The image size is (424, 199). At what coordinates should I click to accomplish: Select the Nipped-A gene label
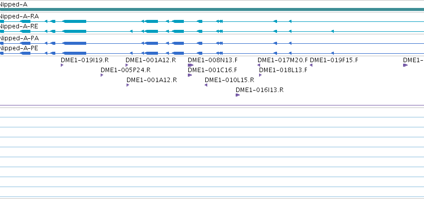click(13, 4)
